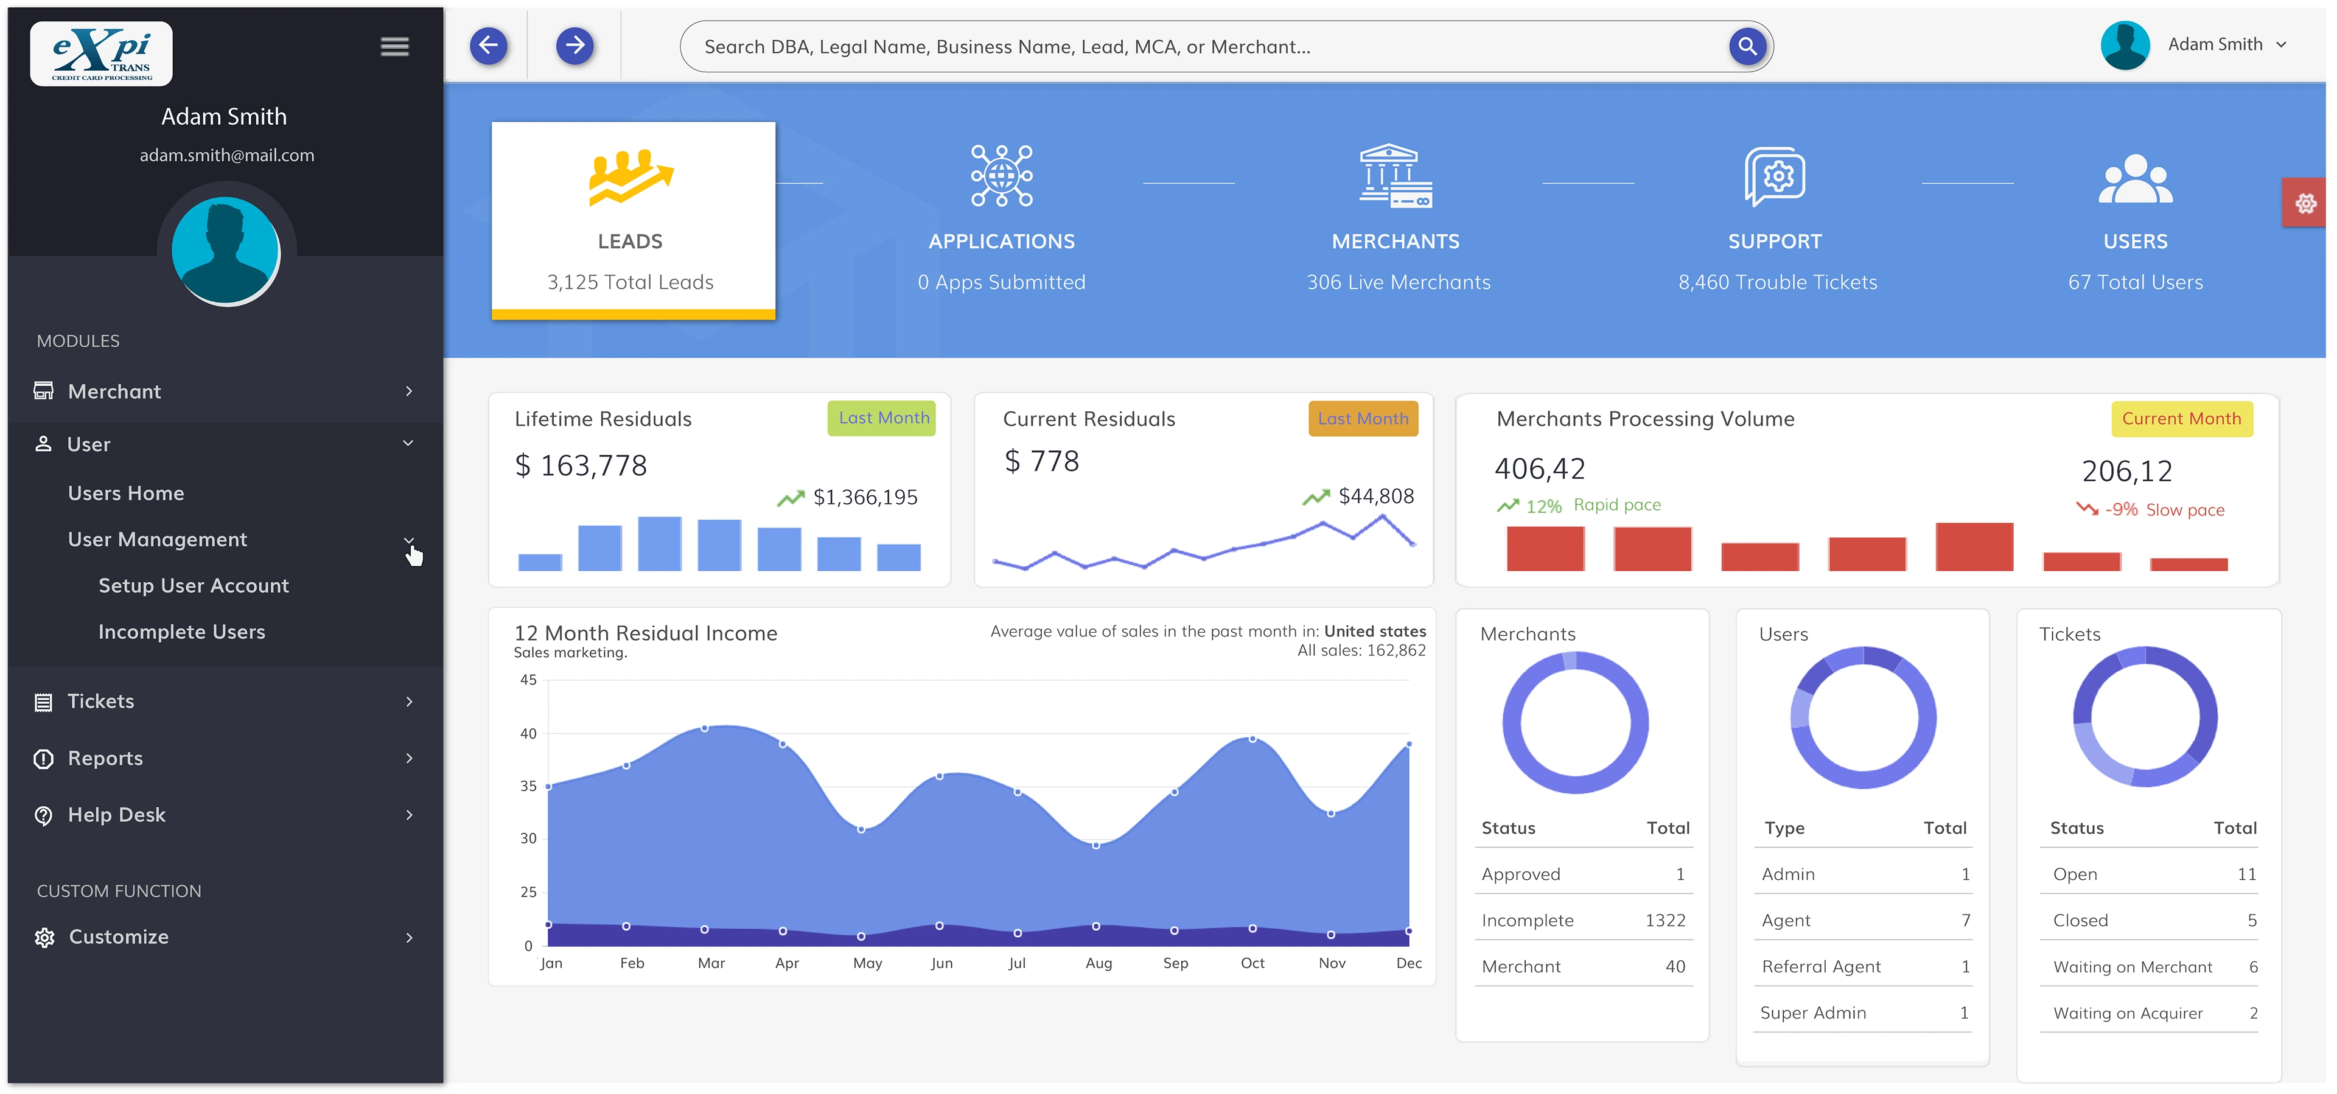Click the Approved merchants row

[x=1583, y=874]
